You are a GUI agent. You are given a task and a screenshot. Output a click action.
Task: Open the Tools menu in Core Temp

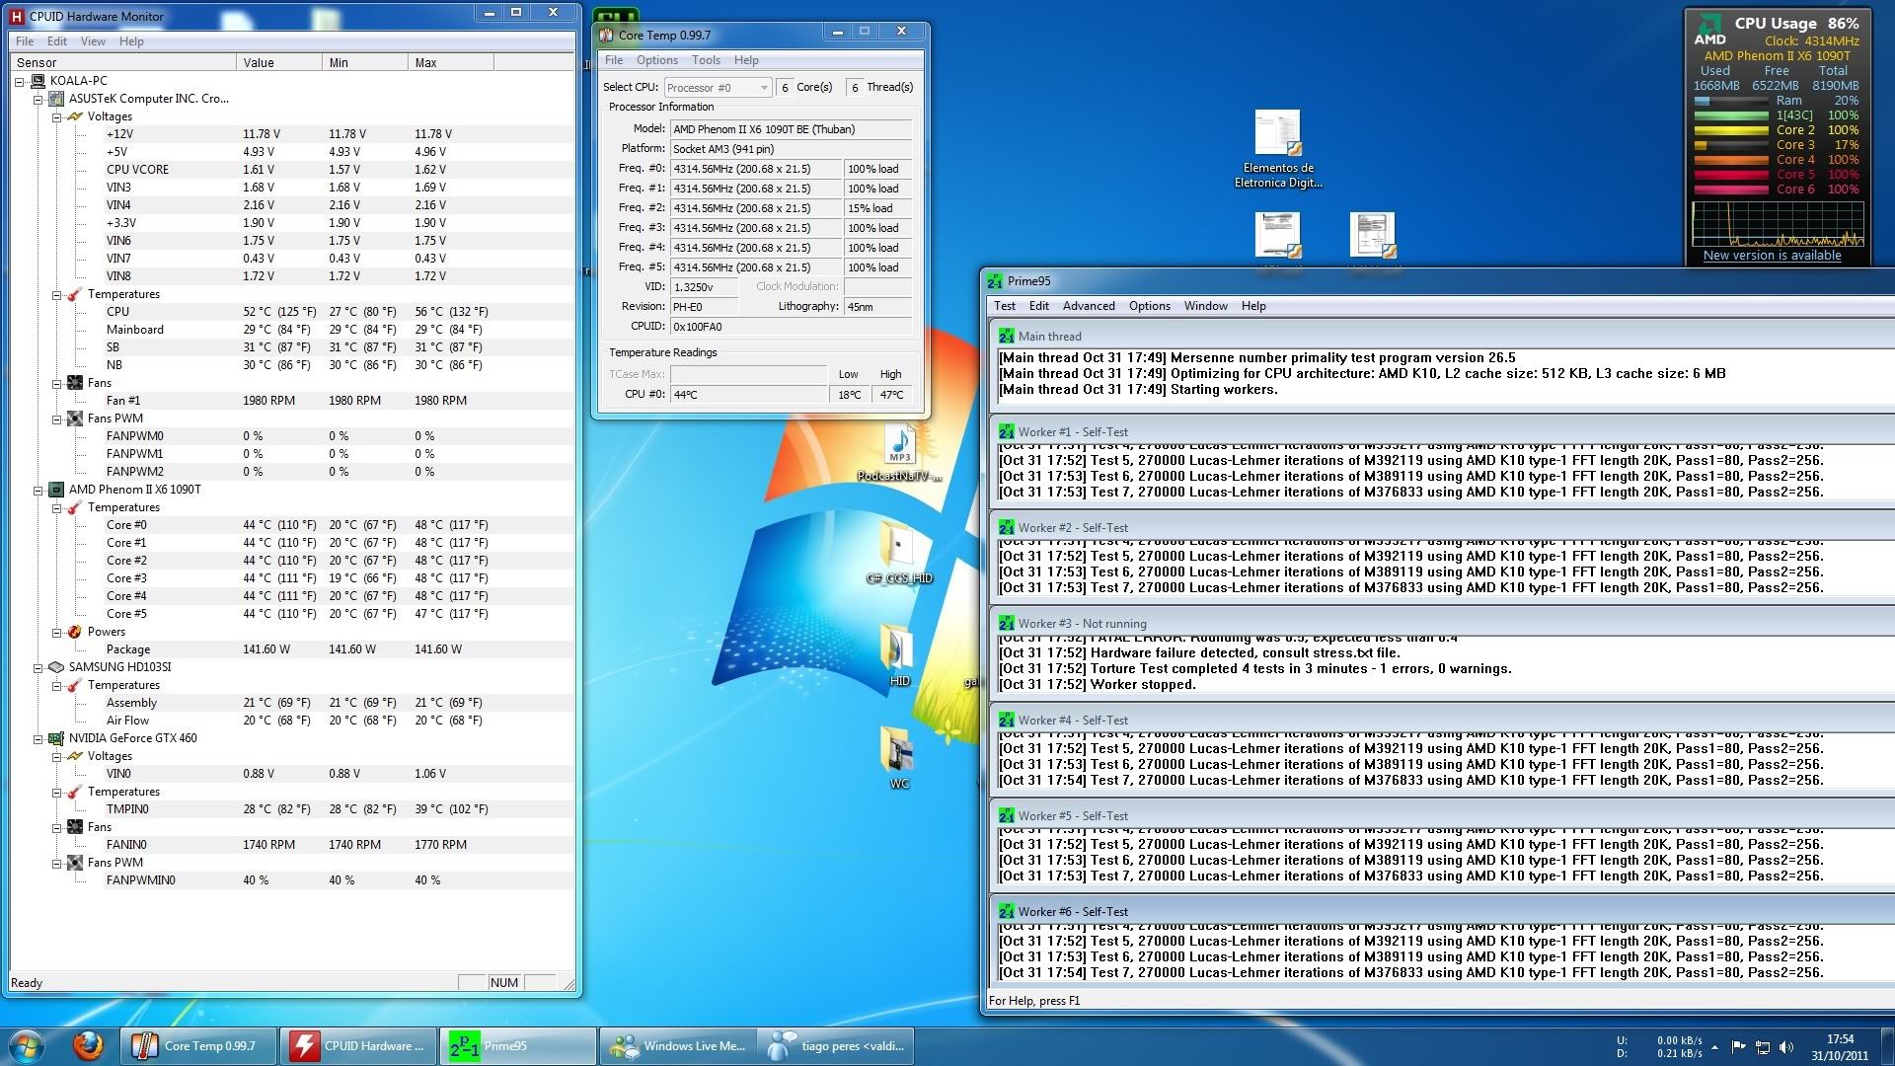click(x=706, y=59)
